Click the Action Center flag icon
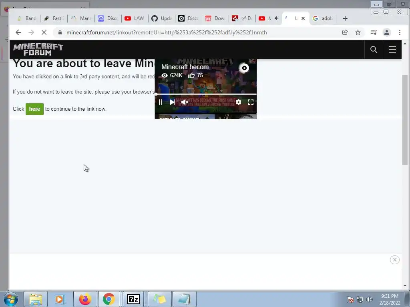Screen dimensions: 410x307 (350, 299)
